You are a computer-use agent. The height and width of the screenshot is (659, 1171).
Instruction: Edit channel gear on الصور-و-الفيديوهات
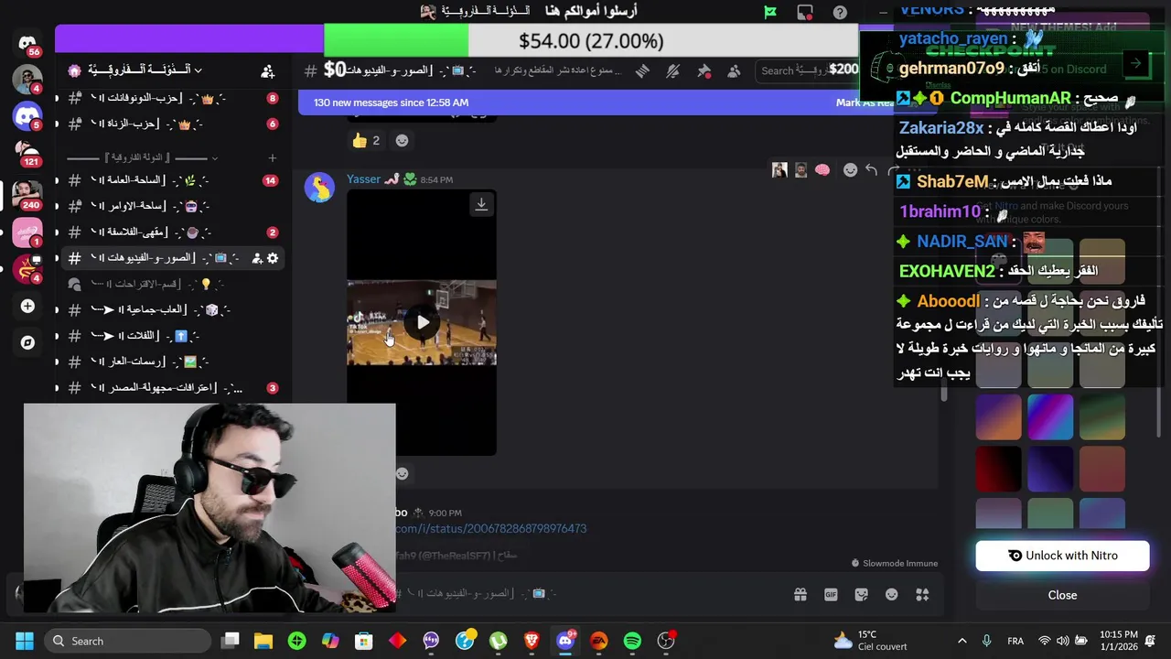pos(273,258)
